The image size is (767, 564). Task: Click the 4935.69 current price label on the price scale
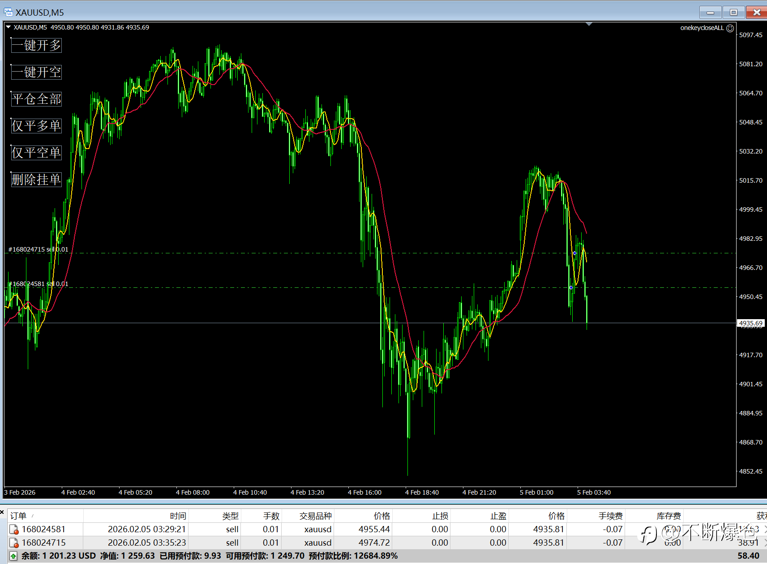point(751,323)
